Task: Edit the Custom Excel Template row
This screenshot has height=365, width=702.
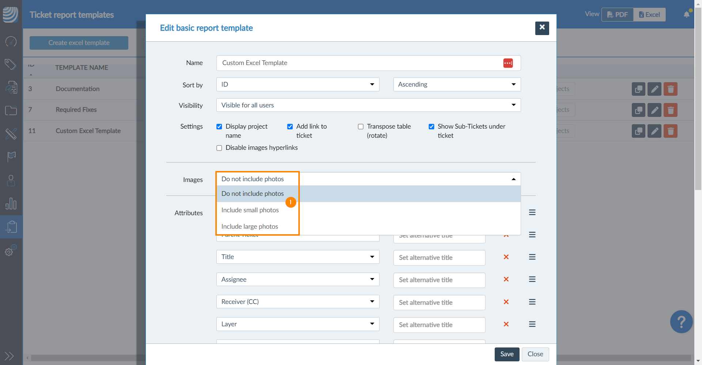Action: click(x=654, y=131)
